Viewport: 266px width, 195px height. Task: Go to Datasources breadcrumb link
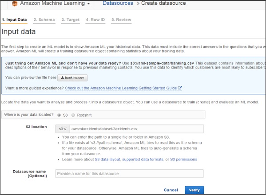118,3
